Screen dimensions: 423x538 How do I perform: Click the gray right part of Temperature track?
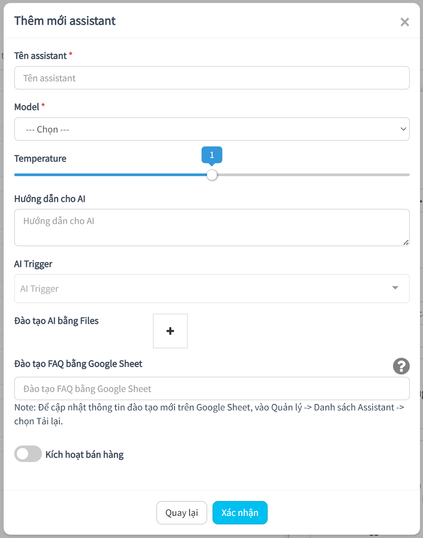tap(313, 175)
